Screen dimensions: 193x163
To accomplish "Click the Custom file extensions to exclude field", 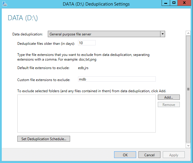I will pyautogui.click(x=117, y=79).
